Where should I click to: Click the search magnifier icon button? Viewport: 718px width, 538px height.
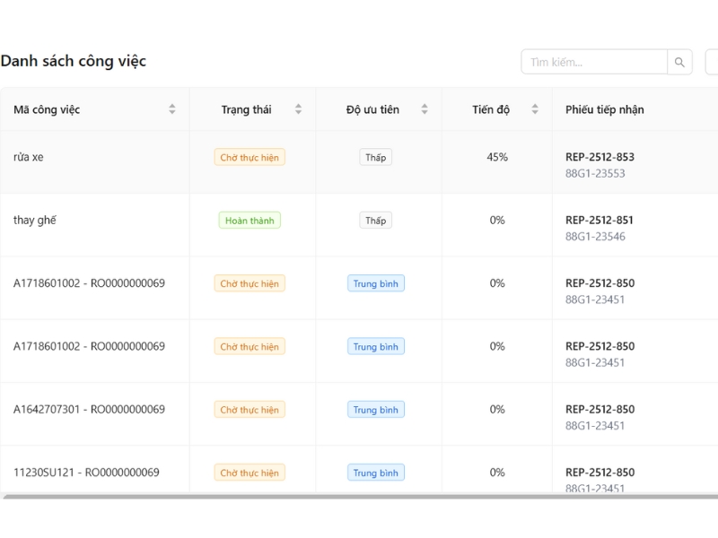click(679, 62)
